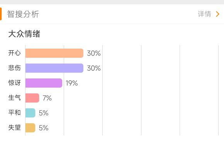Tap the teal 平和 bar

pos(30,113)
